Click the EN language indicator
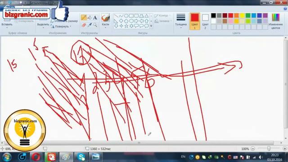 (183, 157)
